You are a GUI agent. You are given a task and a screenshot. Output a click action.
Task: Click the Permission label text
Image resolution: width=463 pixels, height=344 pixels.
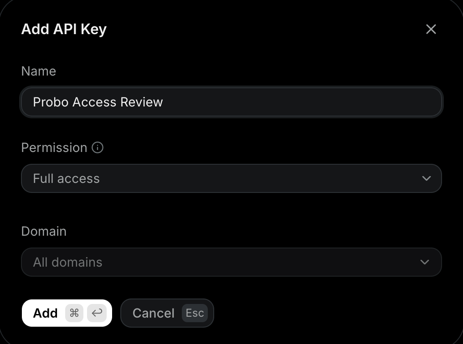tap(54, 147)
